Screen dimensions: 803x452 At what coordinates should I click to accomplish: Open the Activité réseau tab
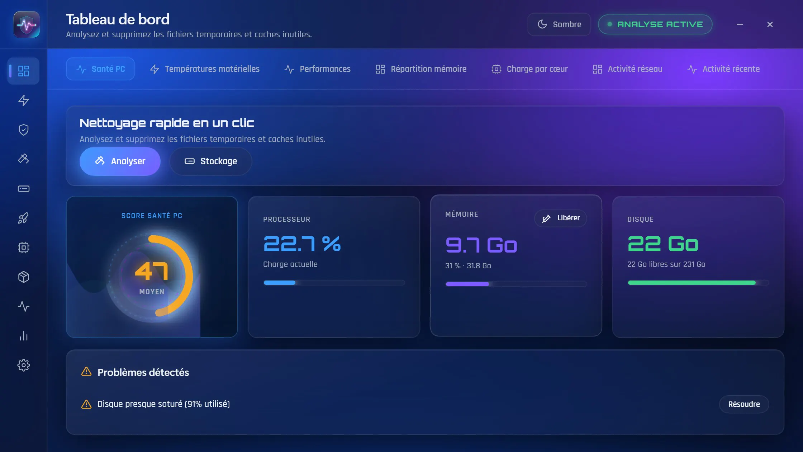[627, 69]
